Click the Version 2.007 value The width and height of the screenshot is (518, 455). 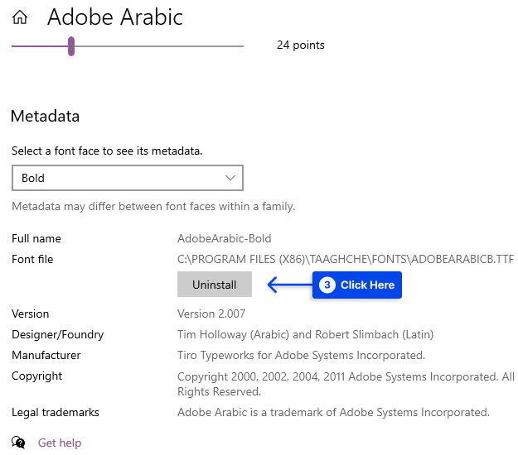pos(211,314)
